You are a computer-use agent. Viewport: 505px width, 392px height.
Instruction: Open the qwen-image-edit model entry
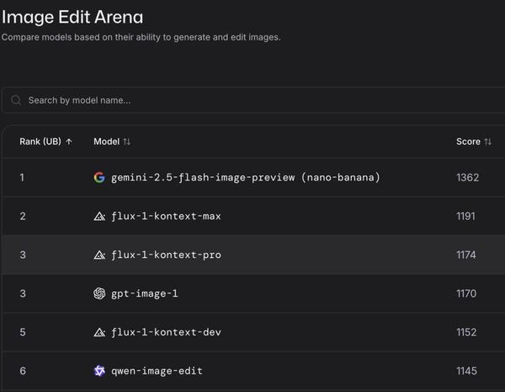[x=157, y=371]
